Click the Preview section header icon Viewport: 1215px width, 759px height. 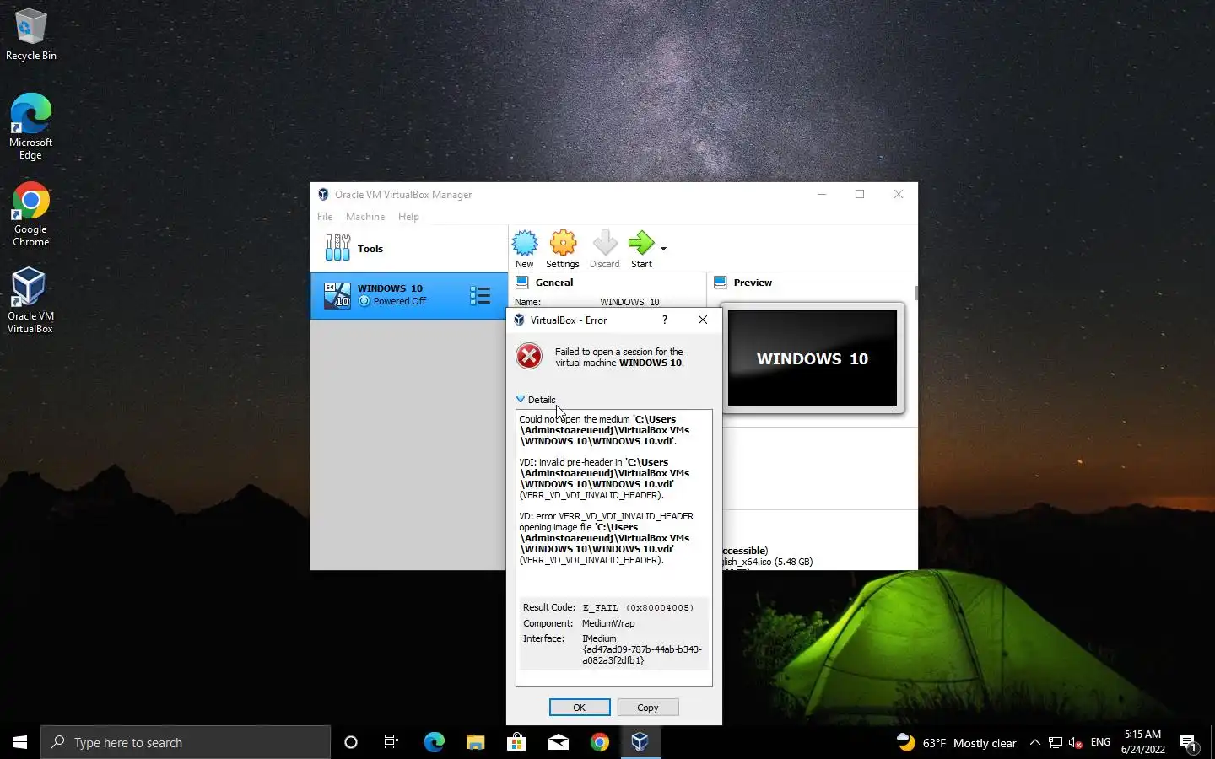(721, 283)
